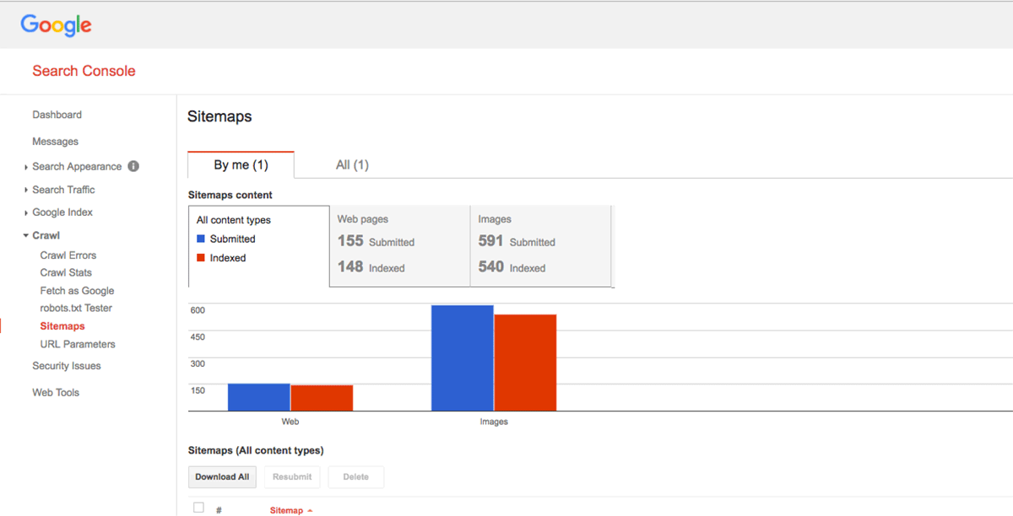The height and width of the screenshot is (516, 1013).
Task: Click the sort arrow beside Sitemap
Action: point(310,511)
